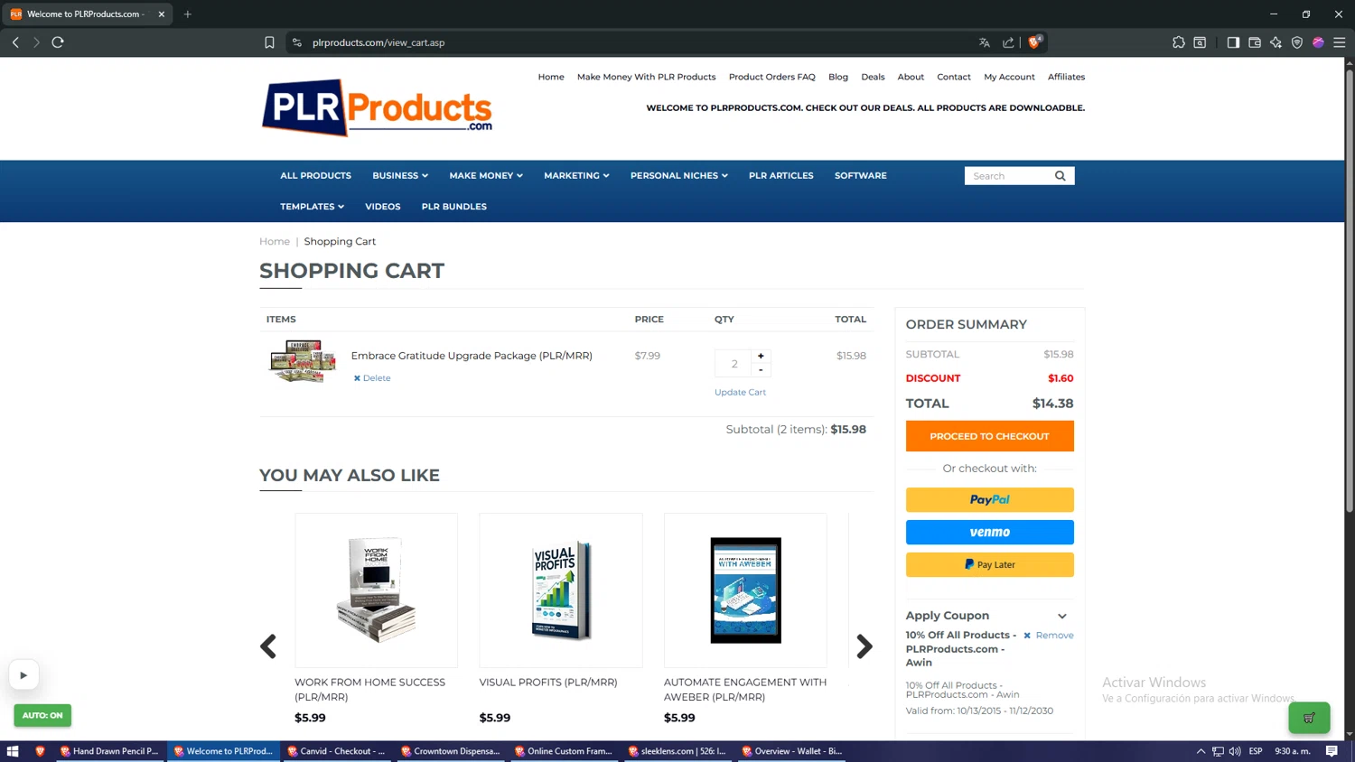Click the search magnifier icon
The image size is (1355, 762).
point(1061,176)
